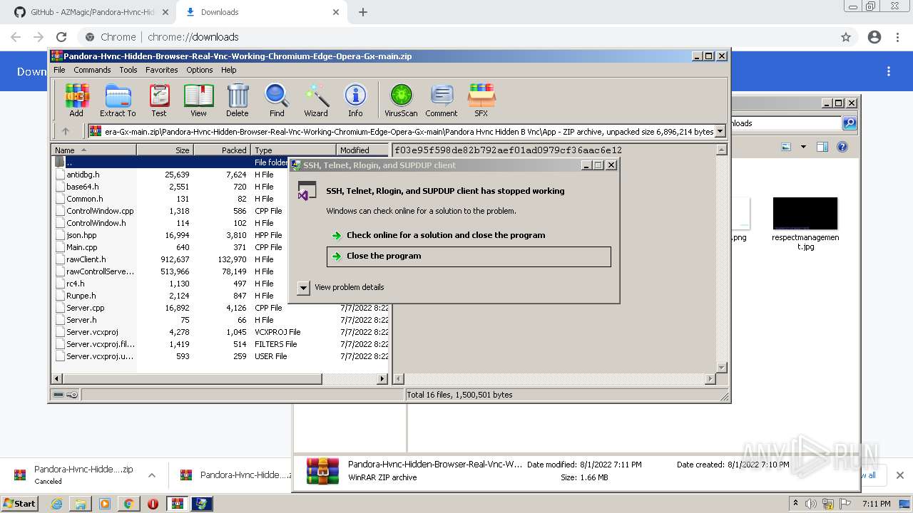The image size is (913, 513).
Task: Click taskbar volume speaker icon
Action: 810,504
